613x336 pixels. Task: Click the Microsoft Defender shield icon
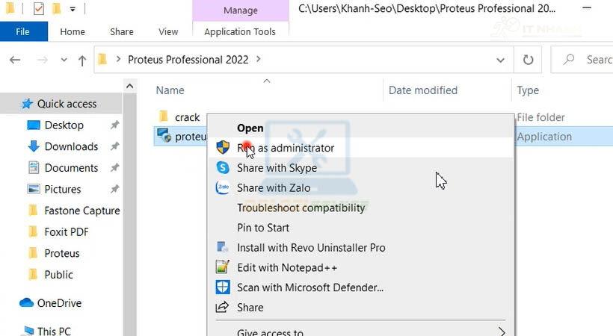222,287
